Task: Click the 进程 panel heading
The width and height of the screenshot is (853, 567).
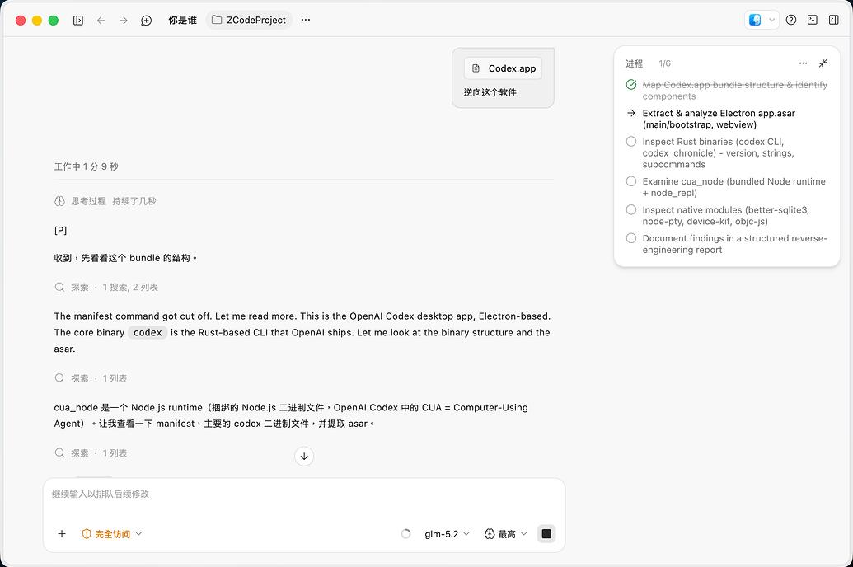Action: [x=635, y=63]
